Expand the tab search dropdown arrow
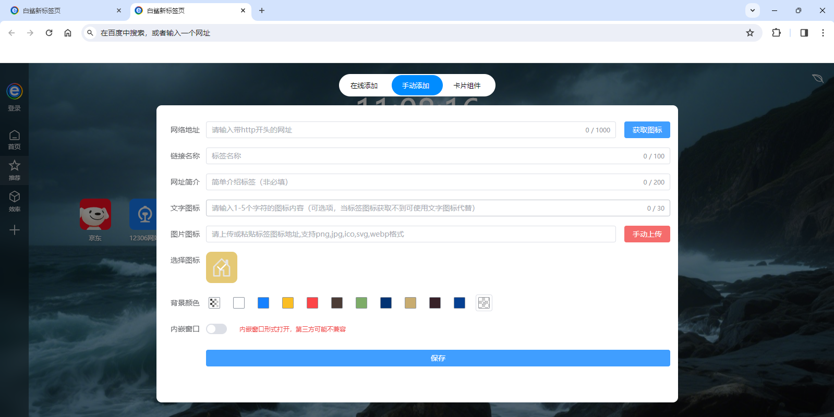The width and height of the screenshot is (834, 417). coord(752,10)
